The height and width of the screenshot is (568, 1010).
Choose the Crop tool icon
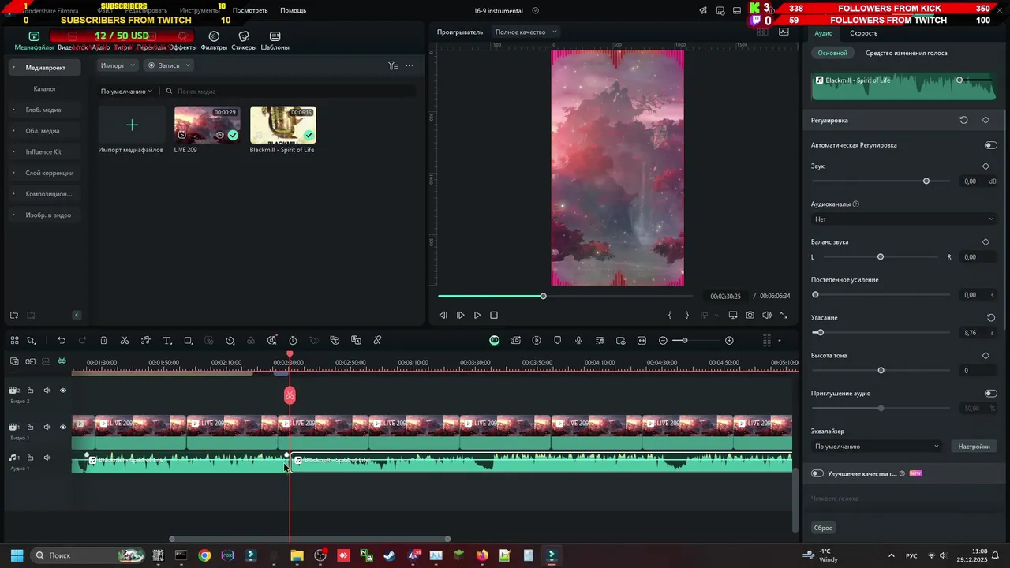(x=188, y=341)
